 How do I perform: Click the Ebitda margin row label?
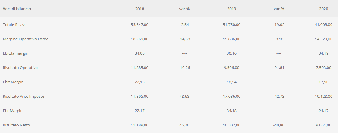16,53
